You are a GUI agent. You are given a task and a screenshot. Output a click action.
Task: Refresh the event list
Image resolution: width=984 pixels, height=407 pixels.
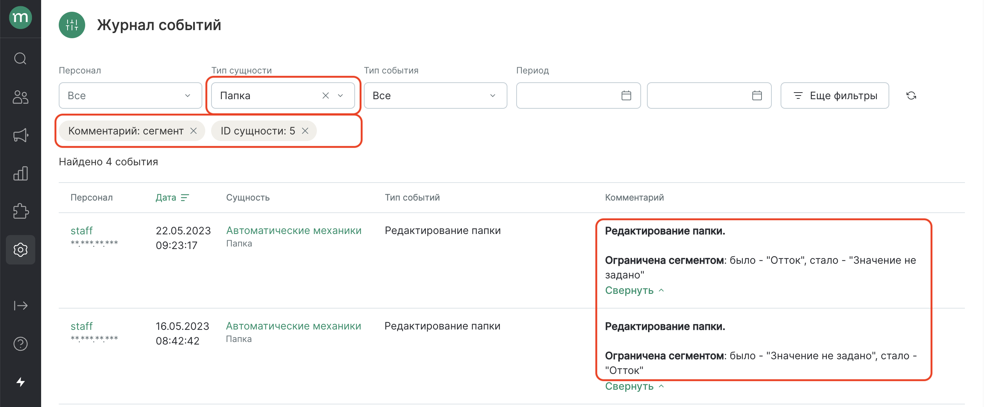click(911, 96)
